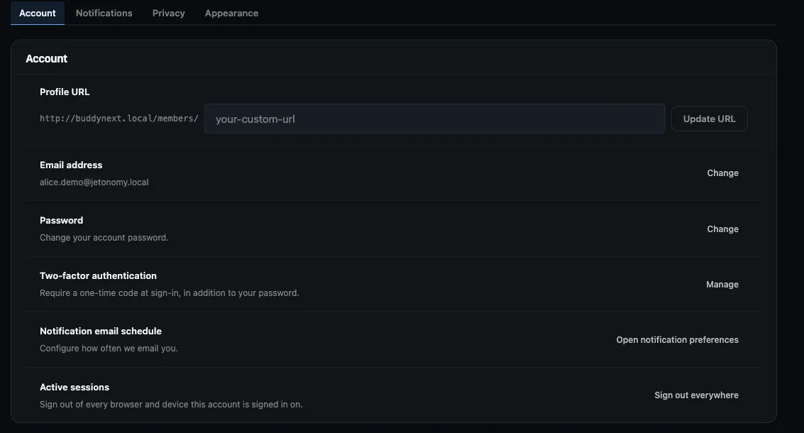The height and width of the screenshot is (433, 804).
Task: Open the Privacy tab
Action: (169, 13)
